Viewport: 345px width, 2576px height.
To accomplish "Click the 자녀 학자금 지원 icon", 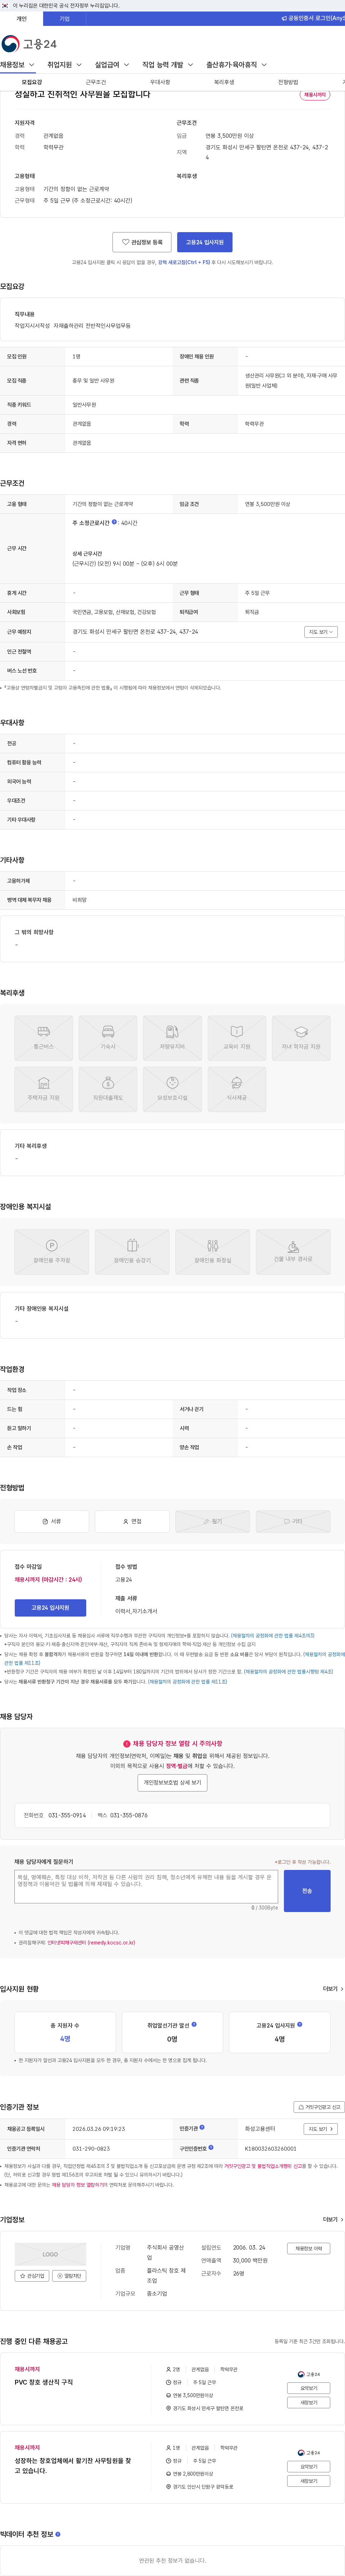I will (x=301, y=1038).
